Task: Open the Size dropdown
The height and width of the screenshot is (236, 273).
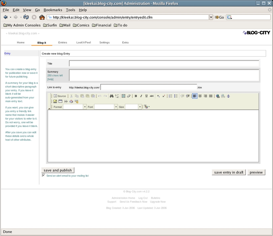Action: (x=140, y=107)
